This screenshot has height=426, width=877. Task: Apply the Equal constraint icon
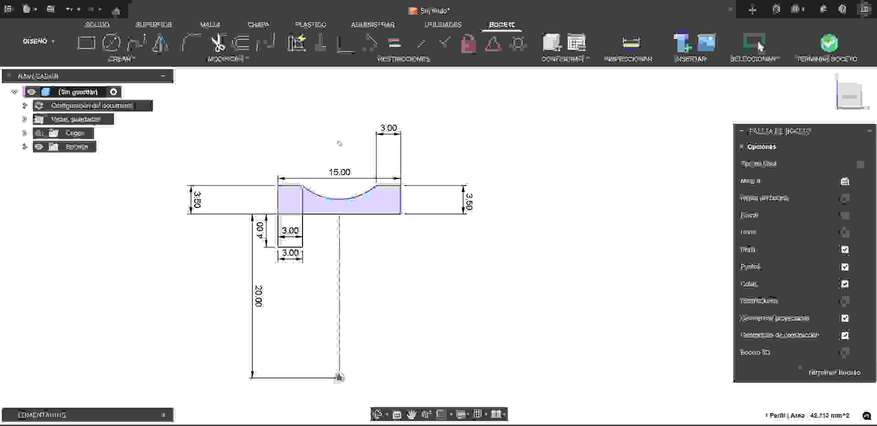(395, 43)
